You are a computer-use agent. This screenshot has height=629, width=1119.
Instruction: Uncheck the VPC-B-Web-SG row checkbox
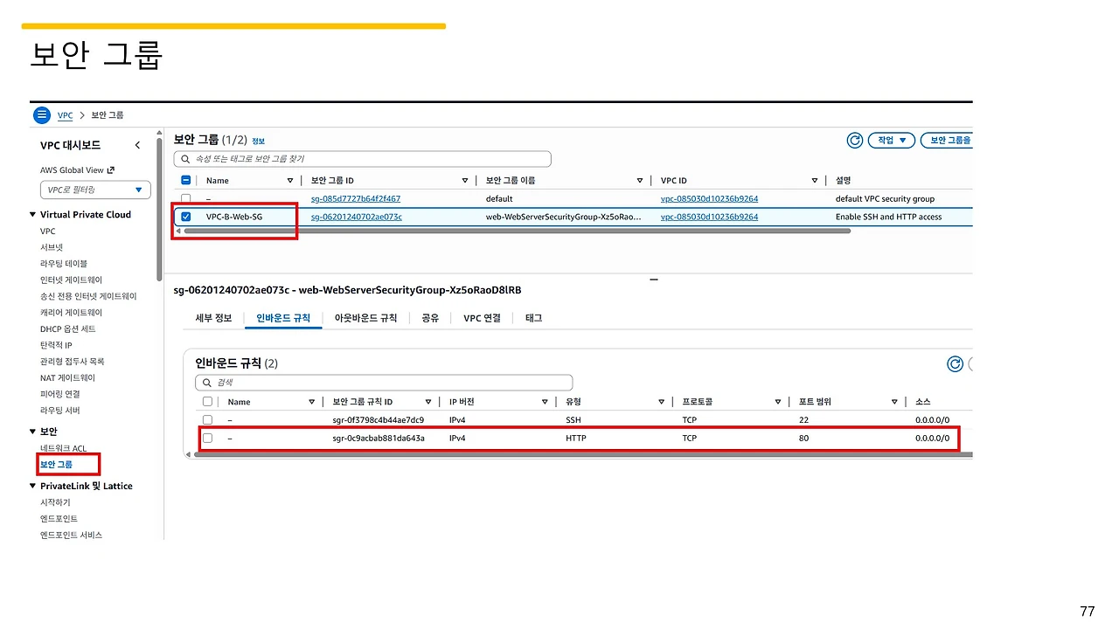click(185, 217)
